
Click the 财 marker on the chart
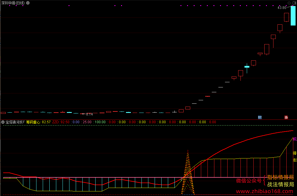(260, 117)
